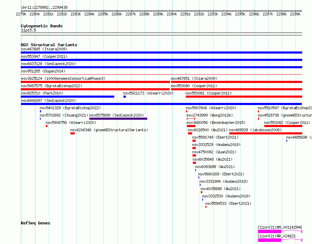Image resolution: width=312 pixels, height=244 pixels.
Task: Select nsv825710 (Park2010) label
Action: [42, 93]
